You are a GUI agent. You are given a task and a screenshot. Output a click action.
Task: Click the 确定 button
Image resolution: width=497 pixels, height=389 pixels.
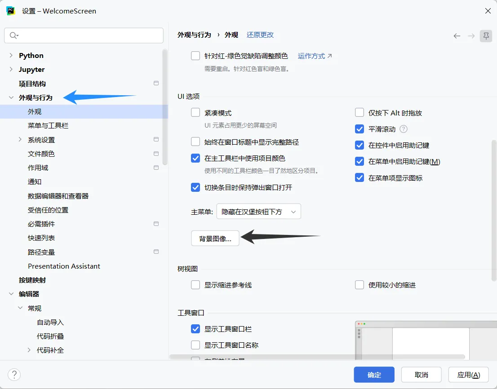374,375
